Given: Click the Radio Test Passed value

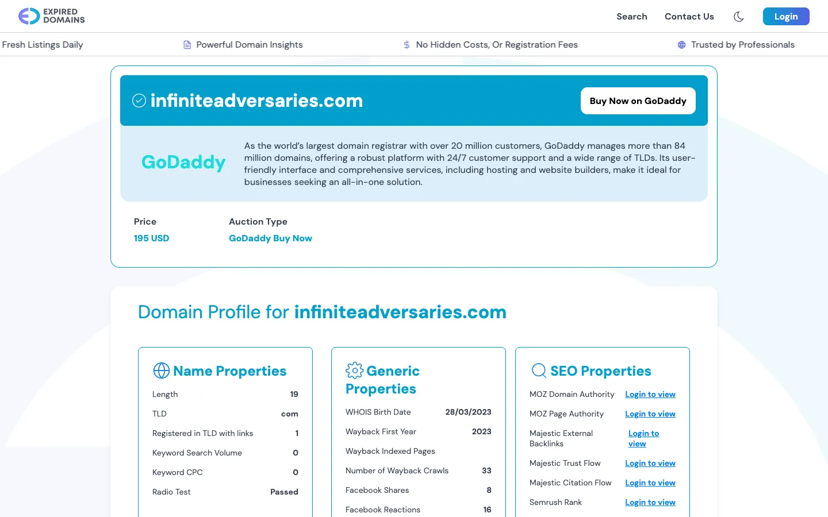Looking at the screenshot, I should tap(284, 492).
